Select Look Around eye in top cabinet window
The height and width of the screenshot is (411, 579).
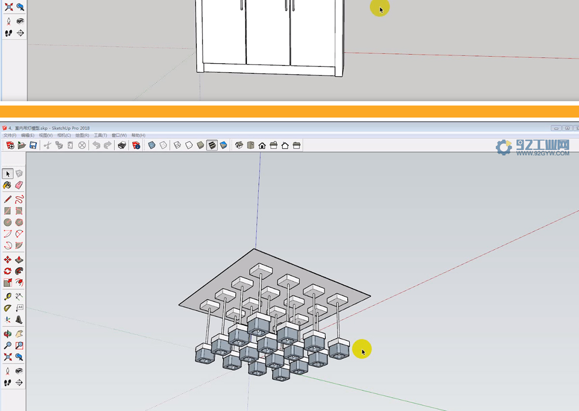(20, 21)
